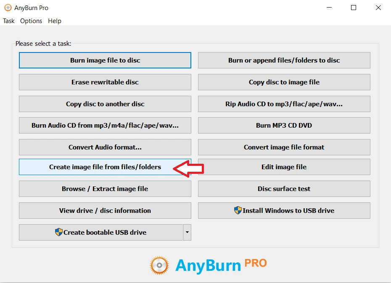Choose Burn or append files/folders to disc

coord(284,60)
